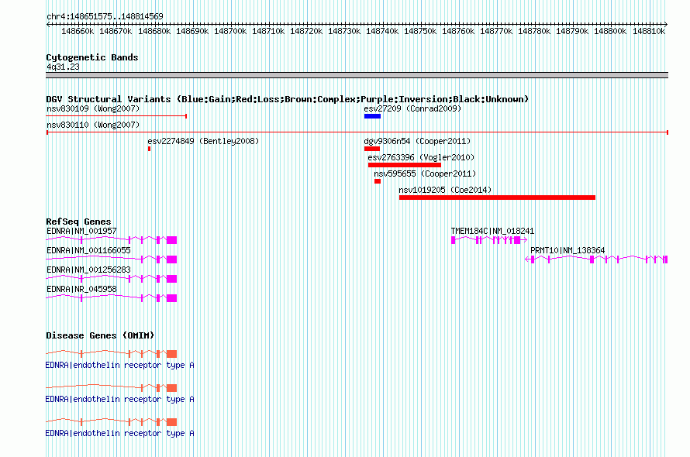Select nsv595655 (Cooper2011) variant label

(425, 174)
